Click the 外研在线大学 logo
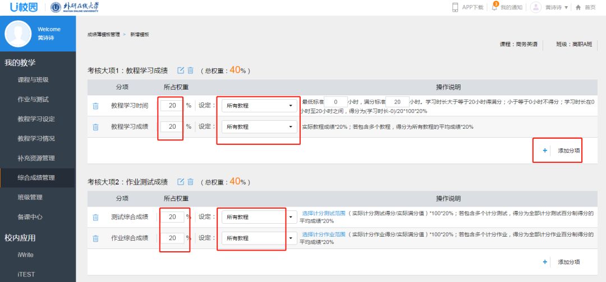The height and width of the screenshot is (282, 606). point(75,7)
